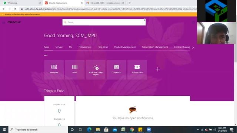
Task: Switch to the Product Management tab
Action: pyautogui.click(x=125, y=47)
